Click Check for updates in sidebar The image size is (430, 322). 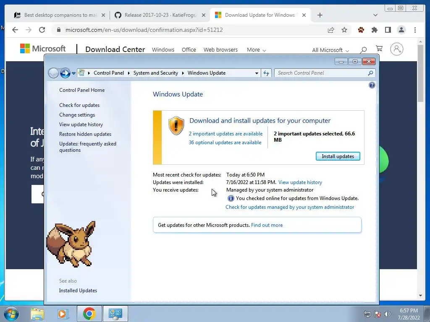pos(79,105)
